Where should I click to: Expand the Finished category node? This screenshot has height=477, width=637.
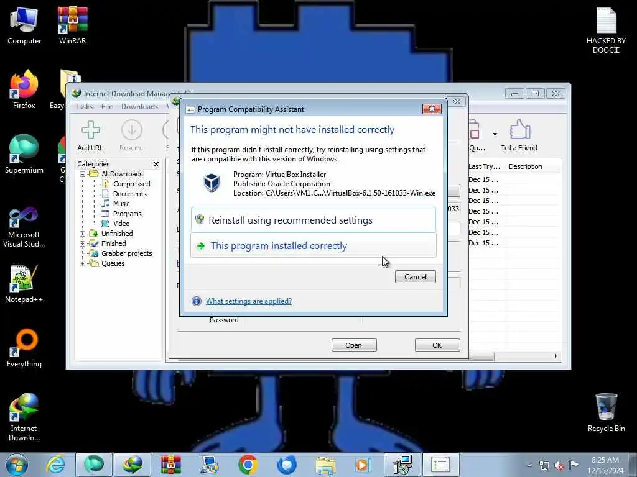pos(83,243)
